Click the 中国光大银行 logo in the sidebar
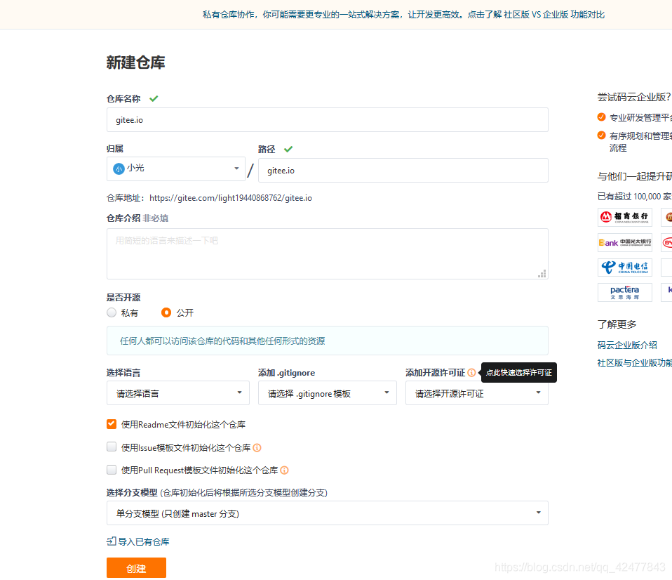Screen dimensions: 672x580 click(x=624, y=242)
